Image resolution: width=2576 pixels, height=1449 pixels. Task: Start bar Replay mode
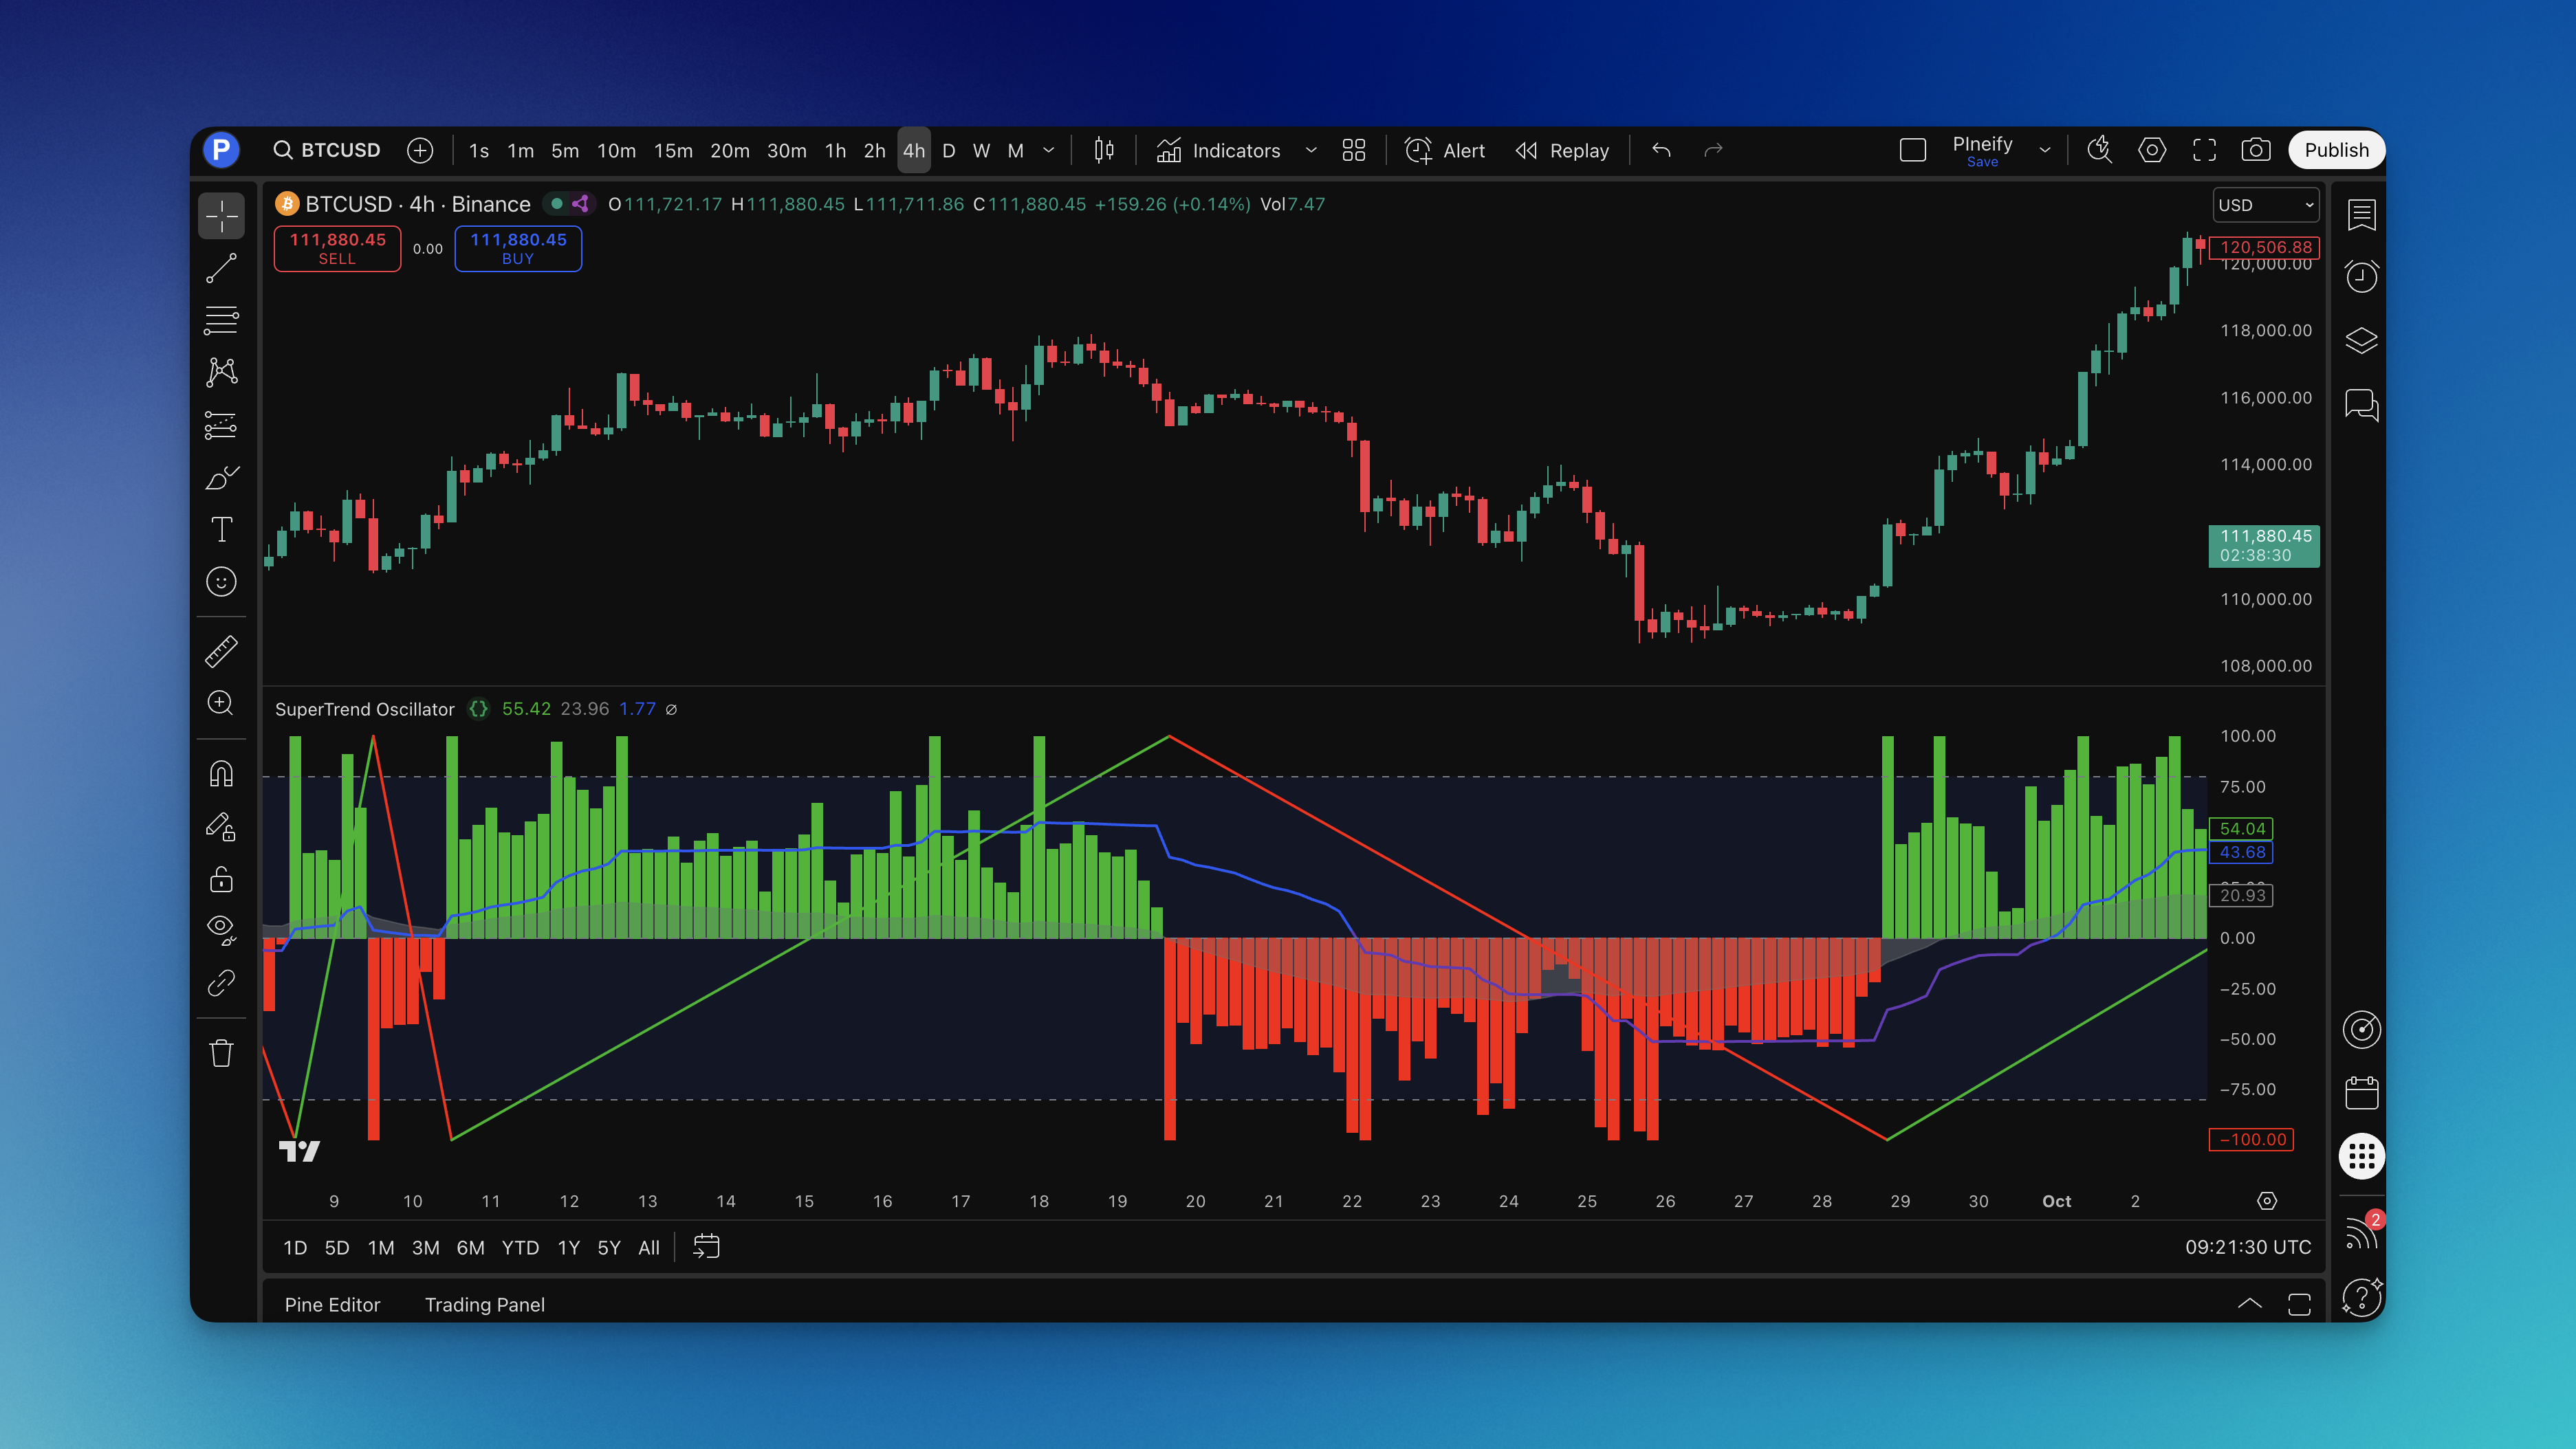pos(1562,150)
